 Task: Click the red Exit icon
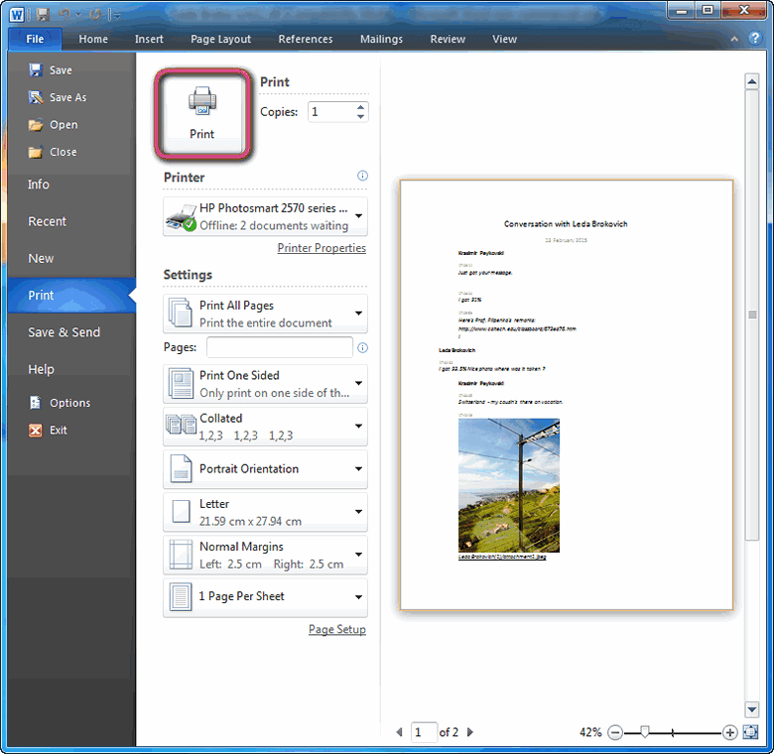coord(36,431)
